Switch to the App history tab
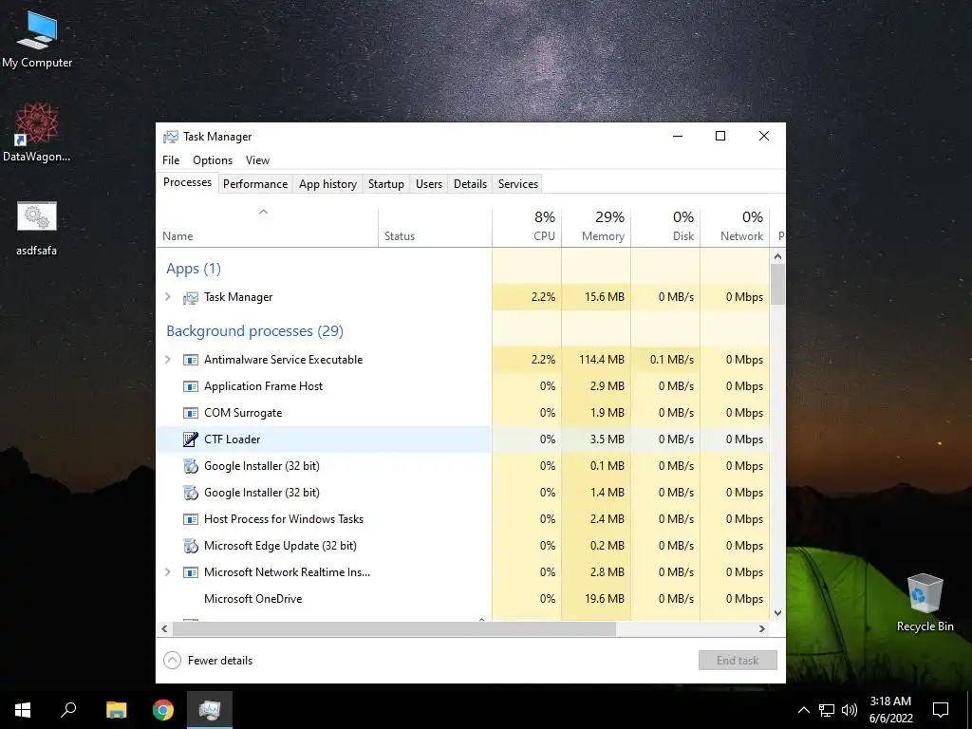Screen dimensions: 972x729 (x=327, y=184)
